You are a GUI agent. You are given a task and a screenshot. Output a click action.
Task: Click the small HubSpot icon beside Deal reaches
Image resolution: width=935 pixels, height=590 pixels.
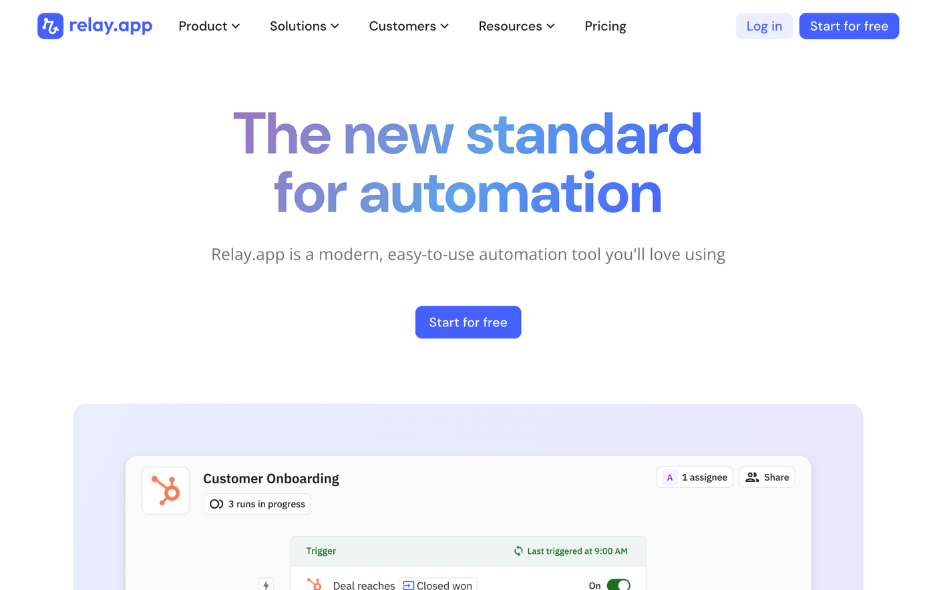pyautogui.click(x=314, y=585)
